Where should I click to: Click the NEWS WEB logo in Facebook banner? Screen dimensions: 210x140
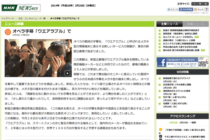(203, 62)
